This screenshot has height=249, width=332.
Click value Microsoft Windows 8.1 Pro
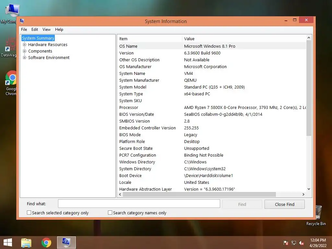[x=210, y=46]
